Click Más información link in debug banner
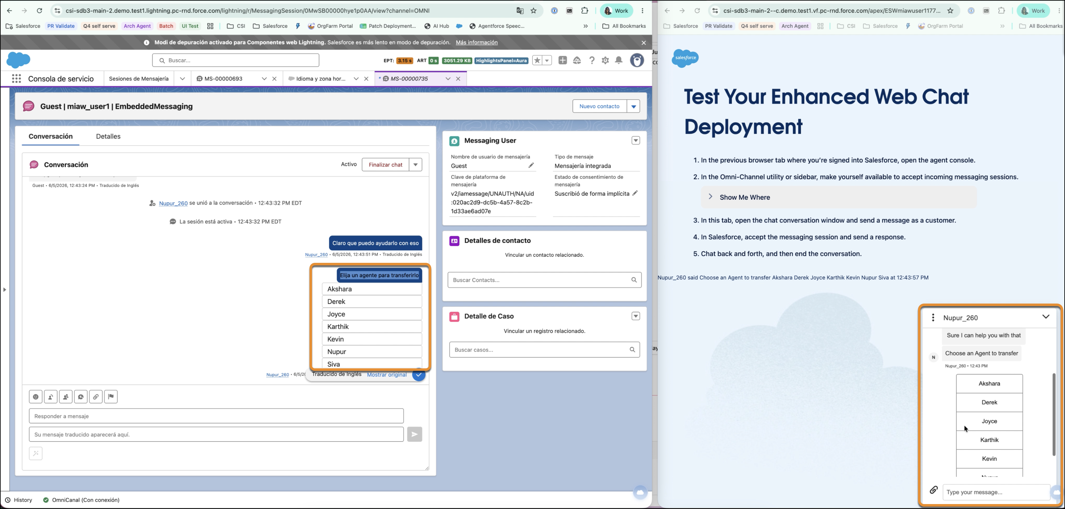Viewport: 1065px width, 509px height. [477, 43]
